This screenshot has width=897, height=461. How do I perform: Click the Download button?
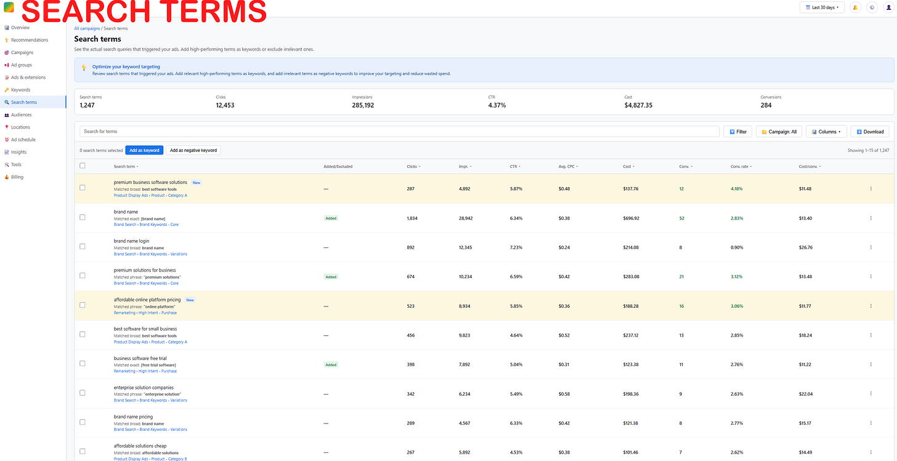(870, 132)
